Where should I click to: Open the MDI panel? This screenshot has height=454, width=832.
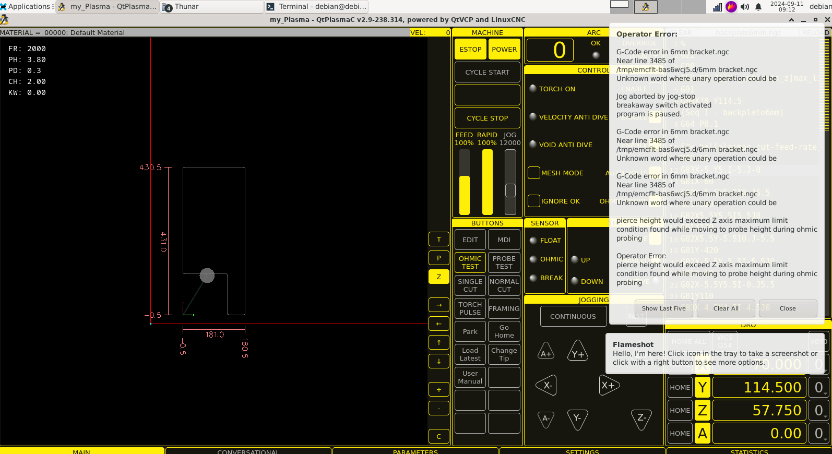[x=504, y=240]
